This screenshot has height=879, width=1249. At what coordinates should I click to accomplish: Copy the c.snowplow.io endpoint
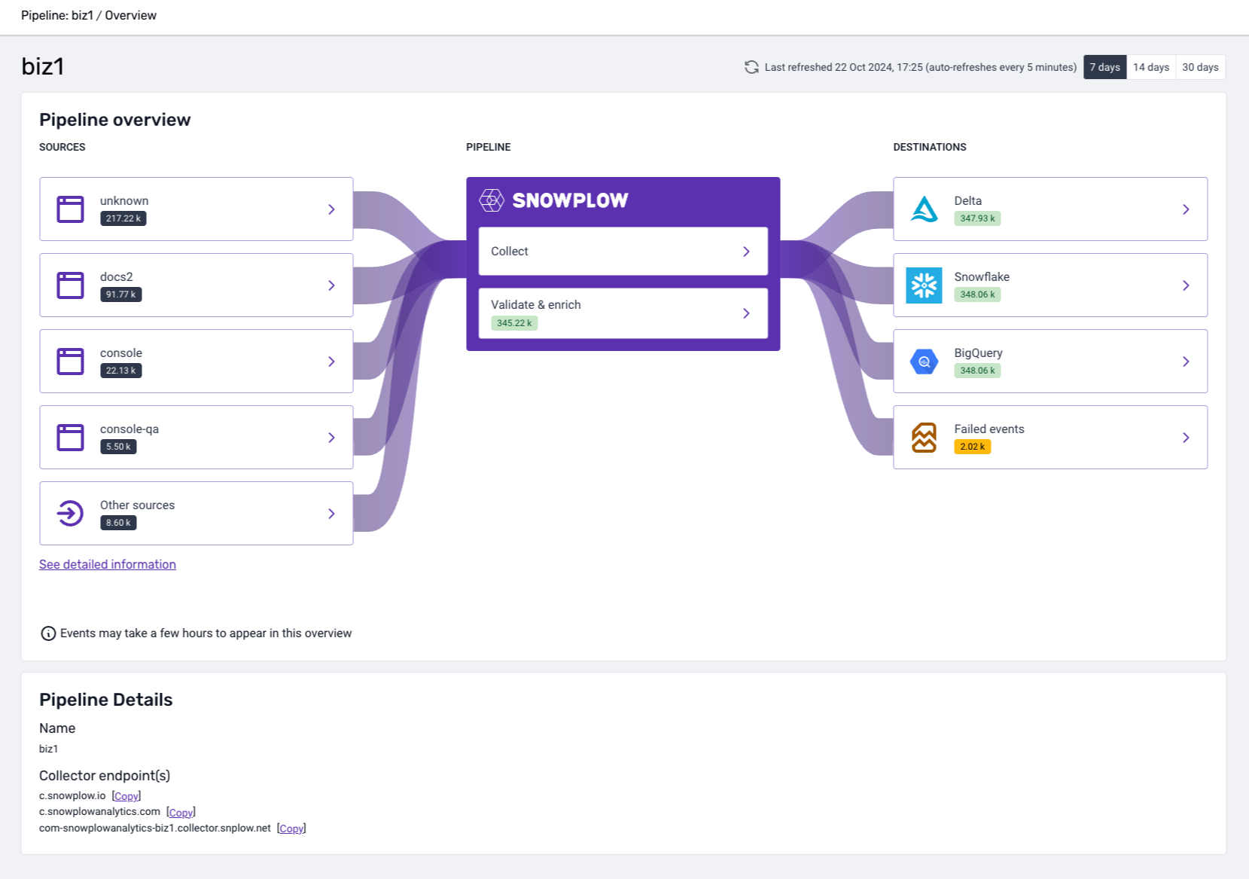pyautogui.click(x=126, y=796)
